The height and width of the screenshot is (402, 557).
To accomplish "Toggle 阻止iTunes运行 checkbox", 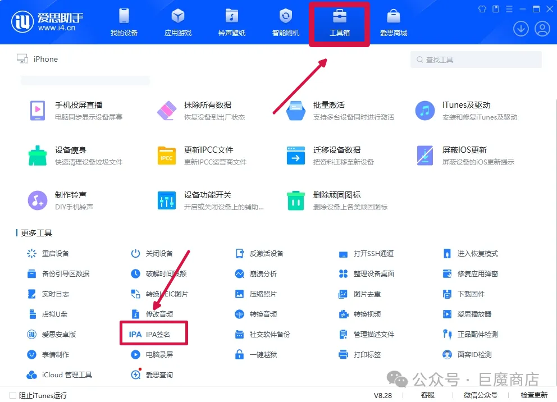I will (x=13, y=395).
